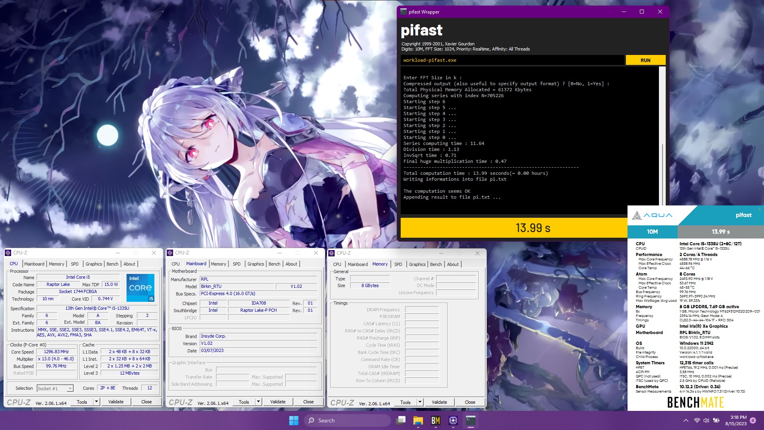Open volume control in system tray
Image resolution: width=764 pixels, height=430 pixels.
click(706, 420)
